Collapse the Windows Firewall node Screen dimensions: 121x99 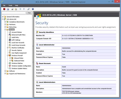(8, 56)
